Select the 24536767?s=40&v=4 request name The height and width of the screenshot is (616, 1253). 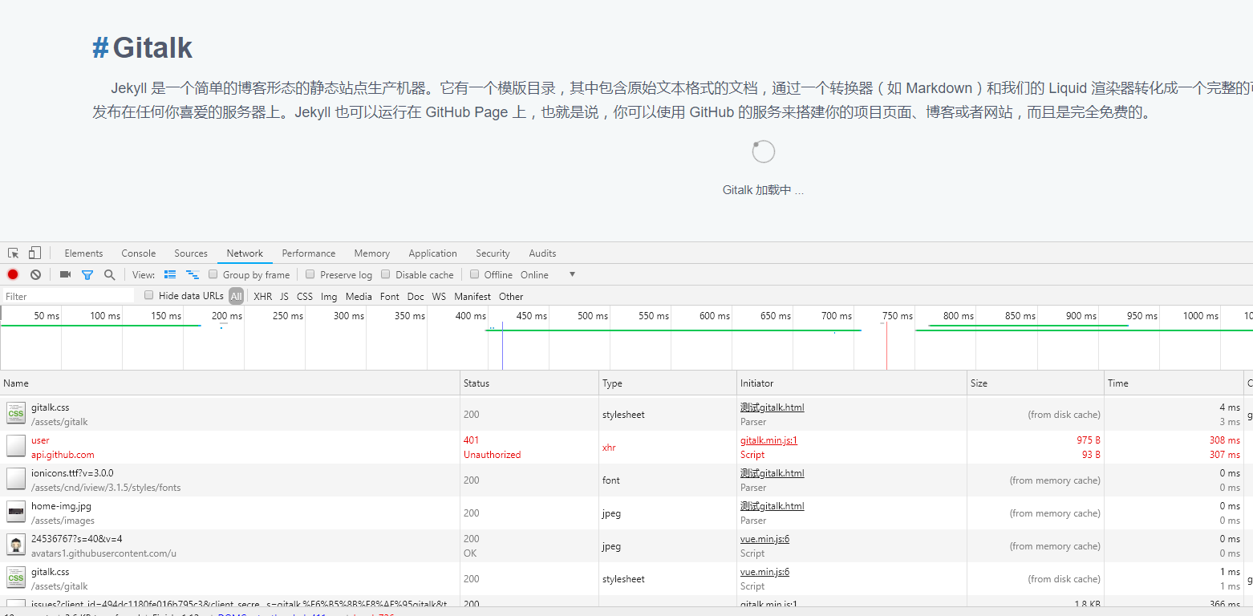click(x=77, y=539)
